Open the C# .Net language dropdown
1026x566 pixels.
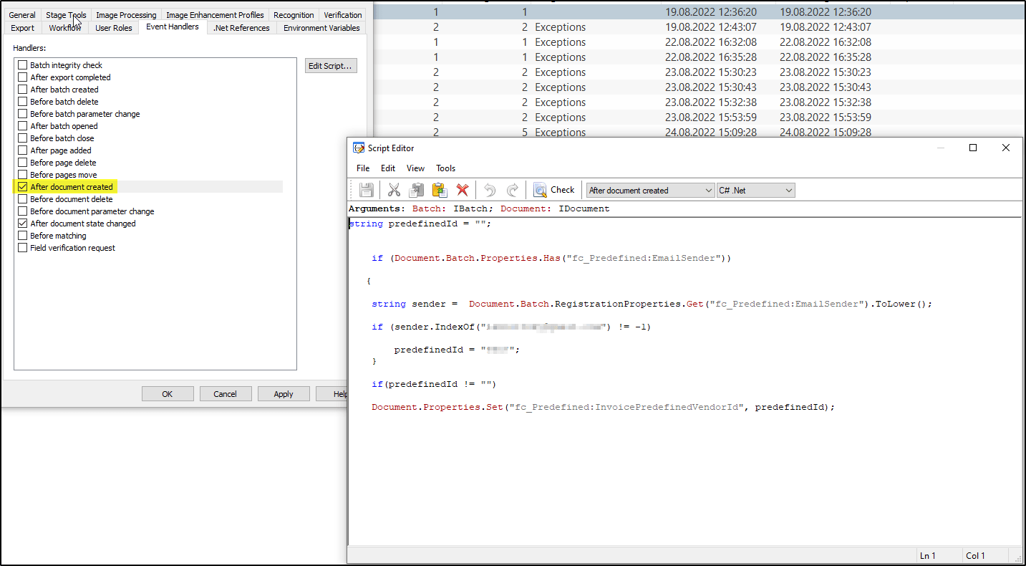coord(756,191)
